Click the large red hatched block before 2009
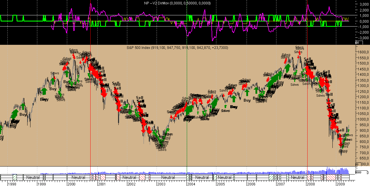 click(331, 177)
